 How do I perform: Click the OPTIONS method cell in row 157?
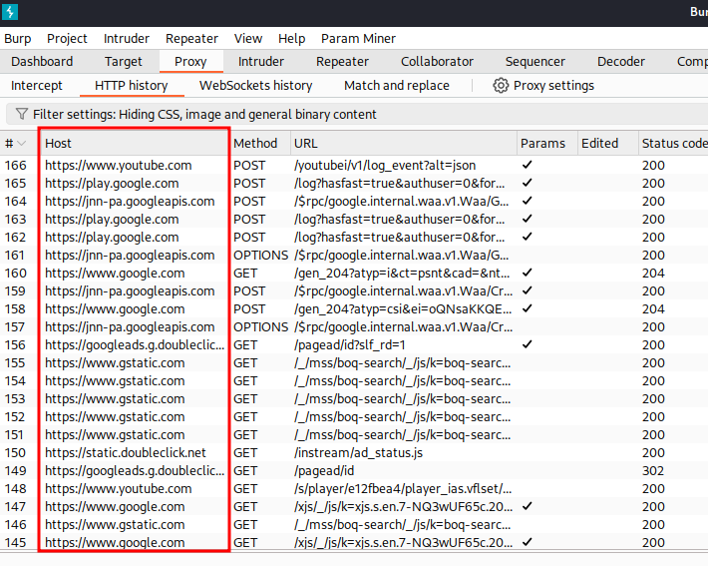click(260, 327)
